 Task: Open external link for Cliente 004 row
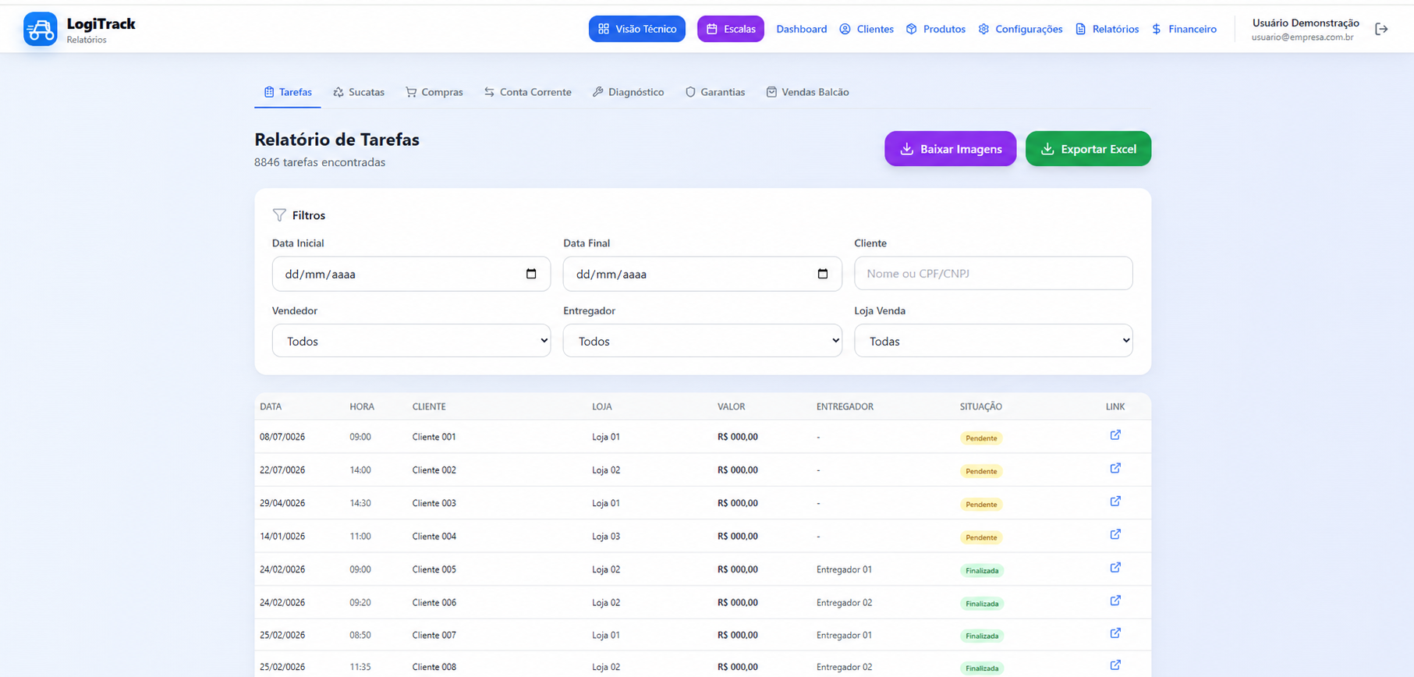[x=1115, y=534]
